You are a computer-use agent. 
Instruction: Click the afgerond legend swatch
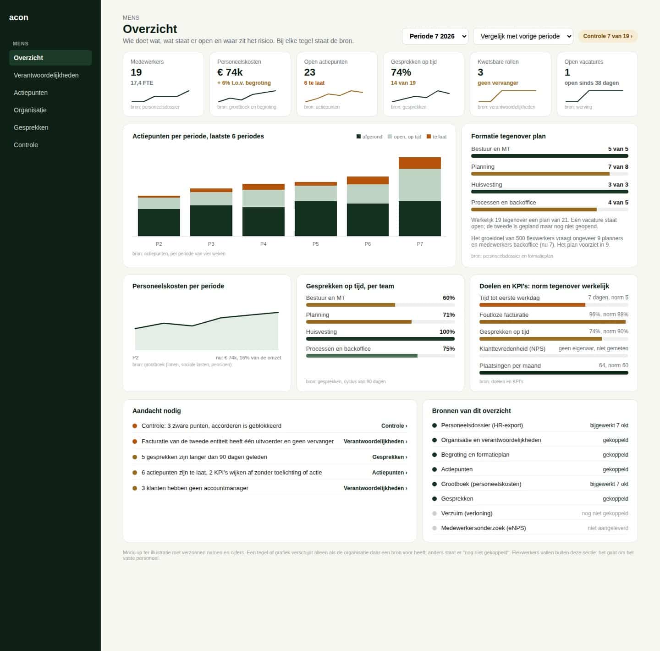[358, 137]
